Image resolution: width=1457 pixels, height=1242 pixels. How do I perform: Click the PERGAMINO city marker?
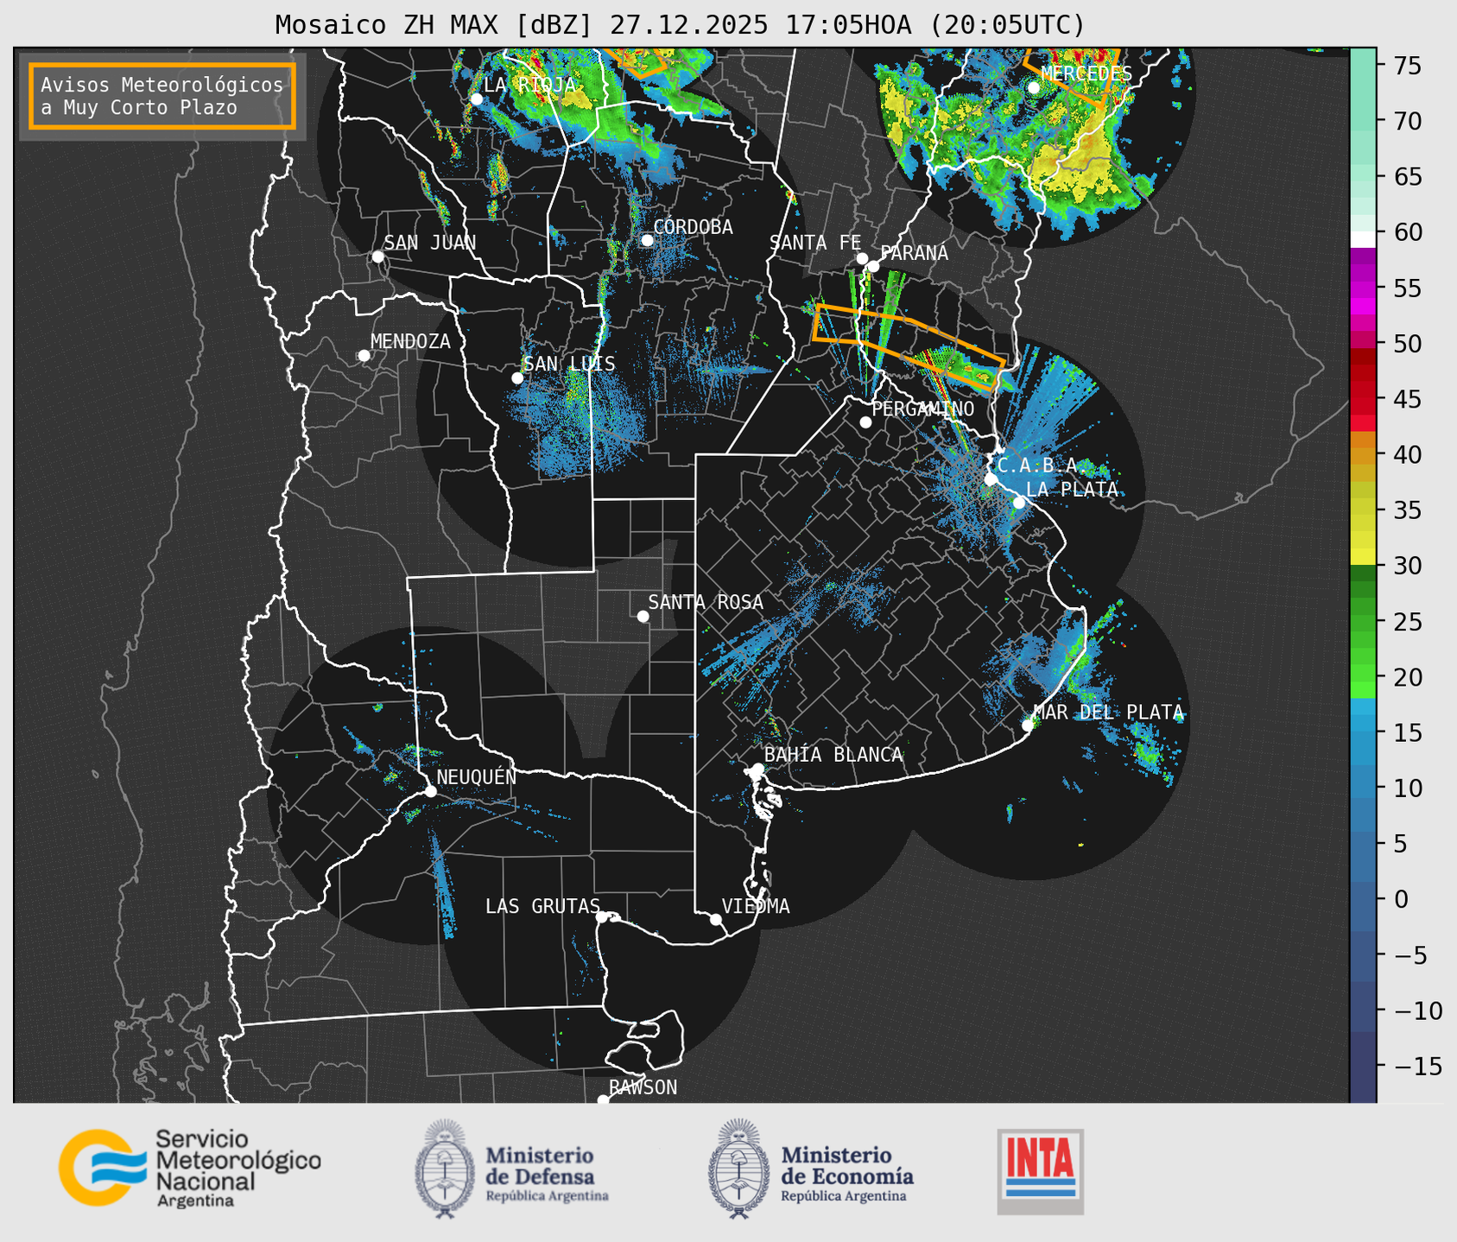tap(865, 422)
